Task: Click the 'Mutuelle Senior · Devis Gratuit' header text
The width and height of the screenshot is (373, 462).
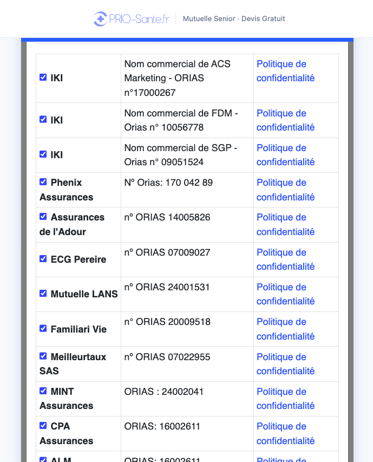Action: point(234,19)
